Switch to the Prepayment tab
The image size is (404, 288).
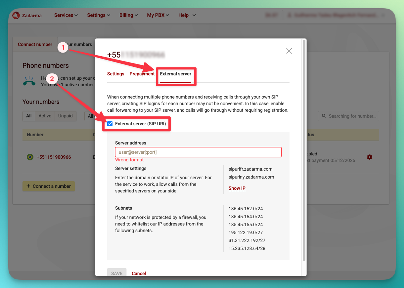tap(142, 74)
